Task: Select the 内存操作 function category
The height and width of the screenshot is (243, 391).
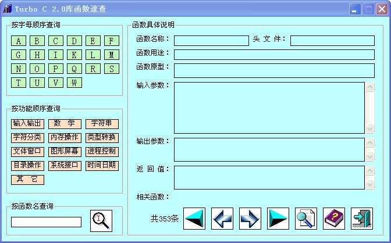Action: (65, 138)
